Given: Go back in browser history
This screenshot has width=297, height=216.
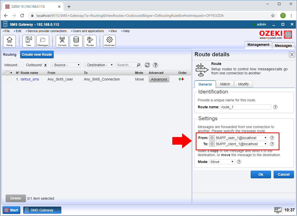Looking at the screenshot, I should (x=6, y=16).
